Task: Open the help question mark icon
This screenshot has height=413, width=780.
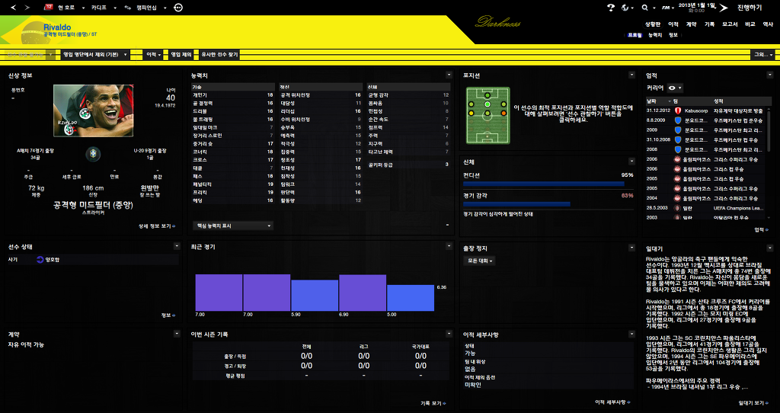Action: coord(611,7)
